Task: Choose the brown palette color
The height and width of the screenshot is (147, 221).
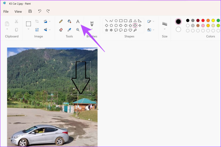Action: coord(198,26)
